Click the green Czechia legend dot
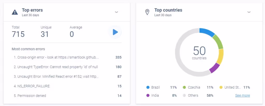 click(184, 87)
